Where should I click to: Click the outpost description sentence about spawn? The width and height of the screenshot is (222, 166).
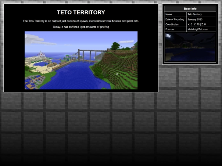[81, 21]
